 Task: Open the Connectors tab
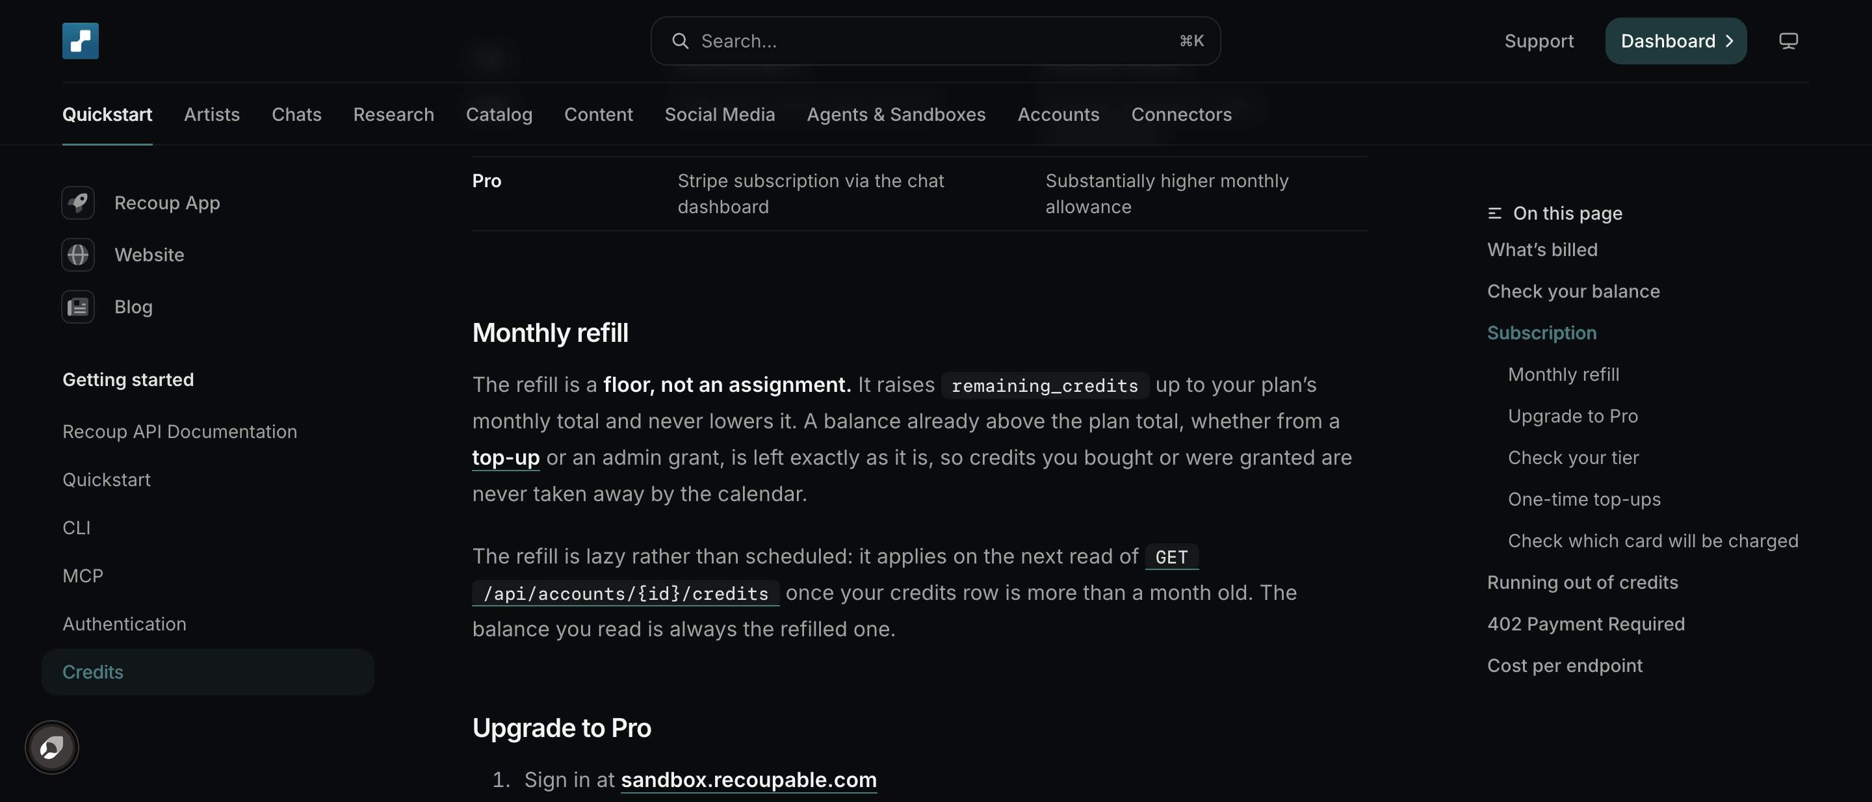tap(1181, 115)
